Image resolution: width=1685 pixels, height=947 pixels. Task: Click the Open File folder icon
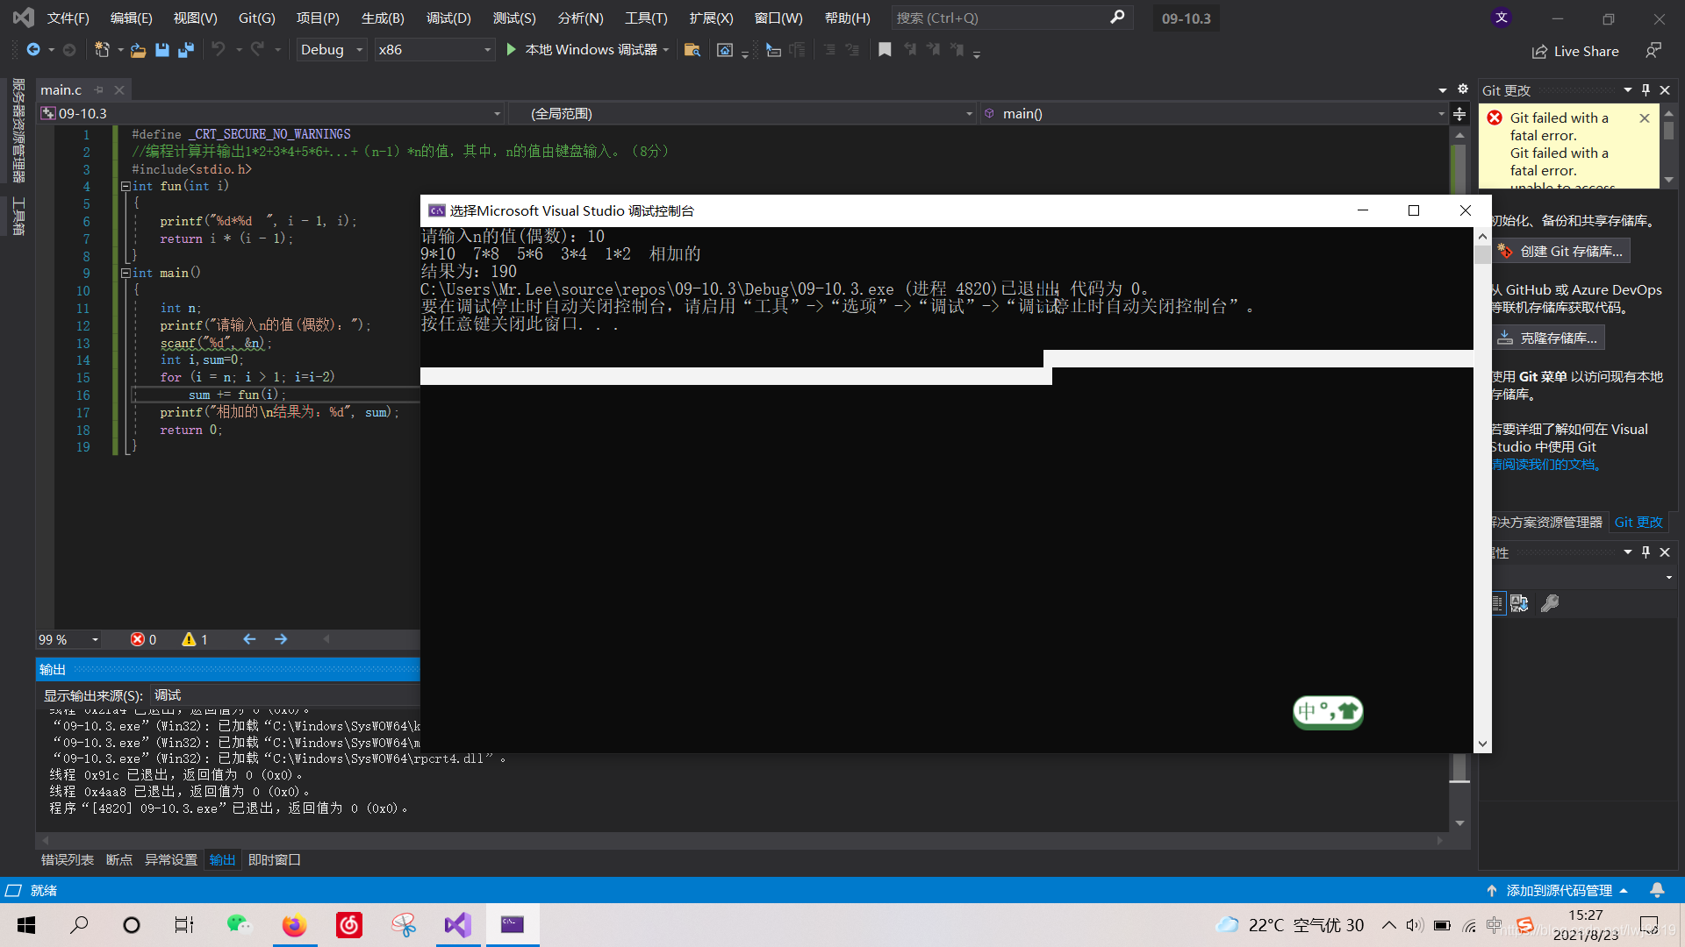pos(138,50)
